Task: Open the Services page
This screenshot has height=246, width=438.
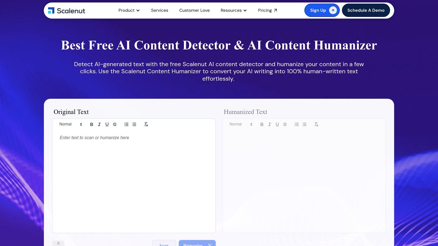Action: (160, 10)
